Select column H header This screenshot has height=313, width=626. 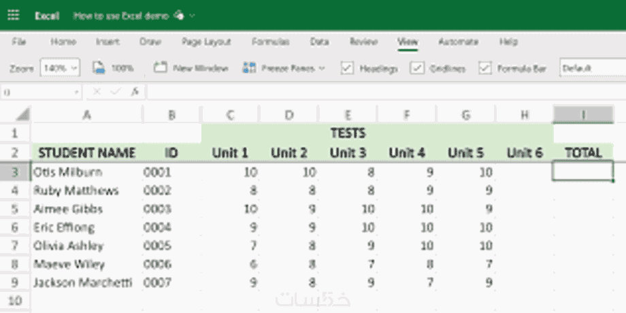(524, 115)
